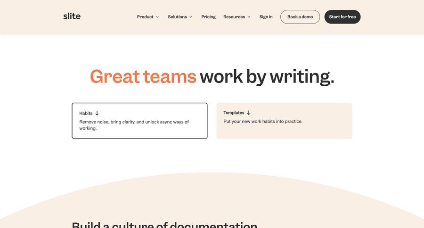The width and height of the screenshot is (424, 228).
Task: Expand the Resources menu chevron
Action: tap(249, 17)
